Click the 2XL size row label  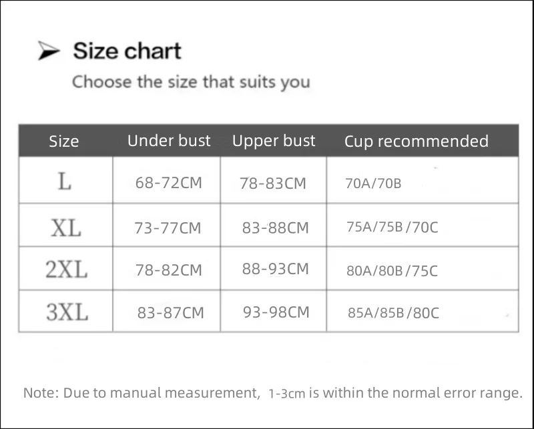click(x=66, y=270)
